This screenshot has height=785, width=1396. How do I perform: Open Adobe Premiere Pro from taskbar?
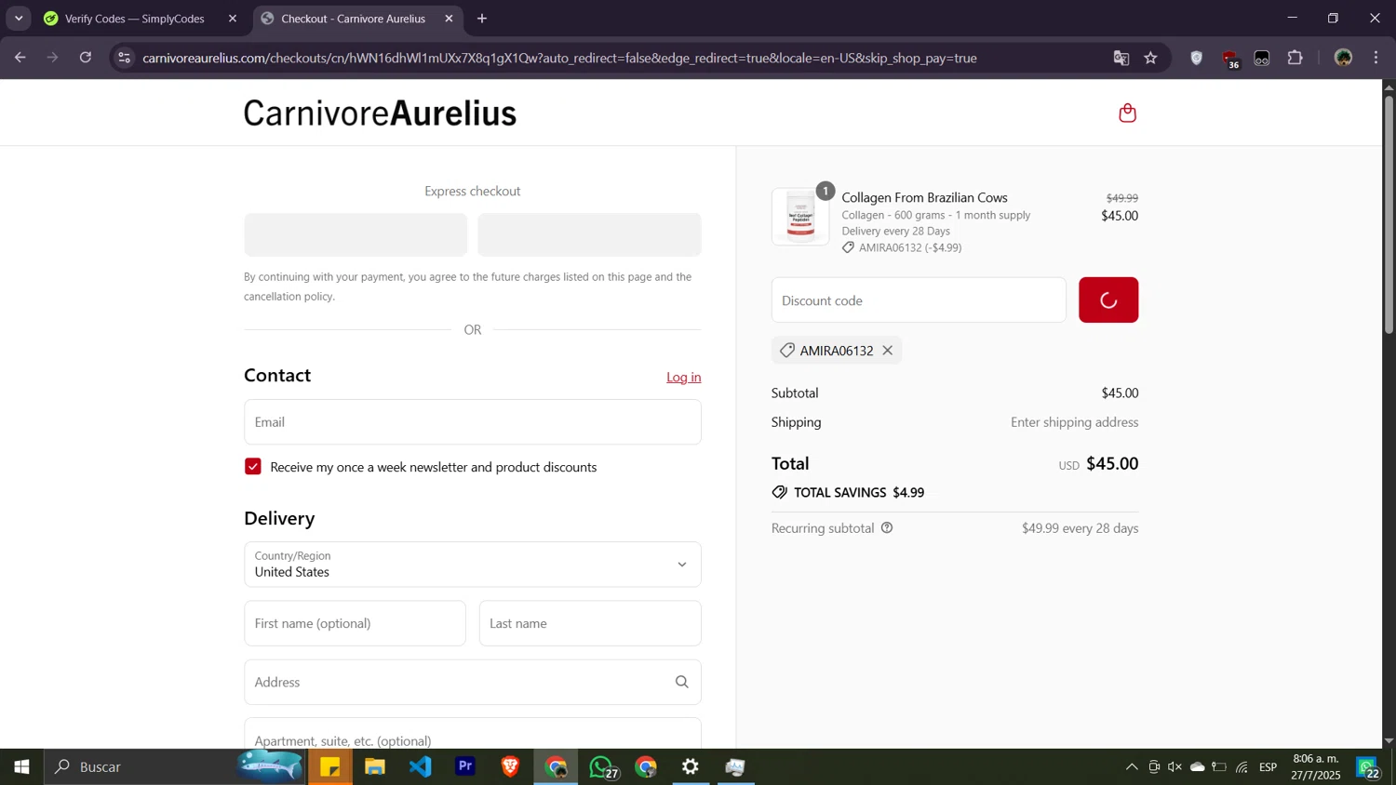465,767
